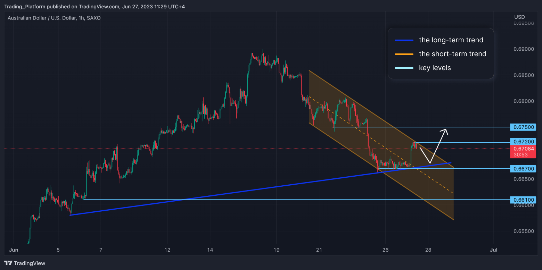Screen dimensions: 542x270
Task: Click the 0.68500 price axis label
Action: pyautogui.click(x=523, y=75)
